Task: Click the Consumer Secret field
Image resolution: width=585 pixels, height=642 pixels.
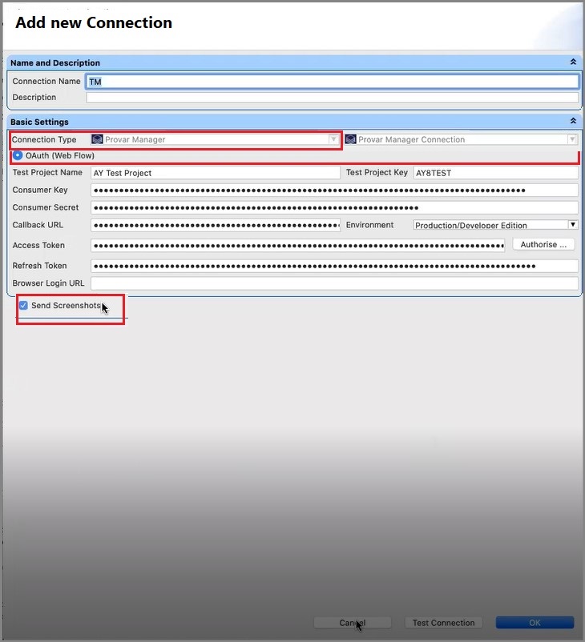Action: pyautogui.click(x=334, y=207)
